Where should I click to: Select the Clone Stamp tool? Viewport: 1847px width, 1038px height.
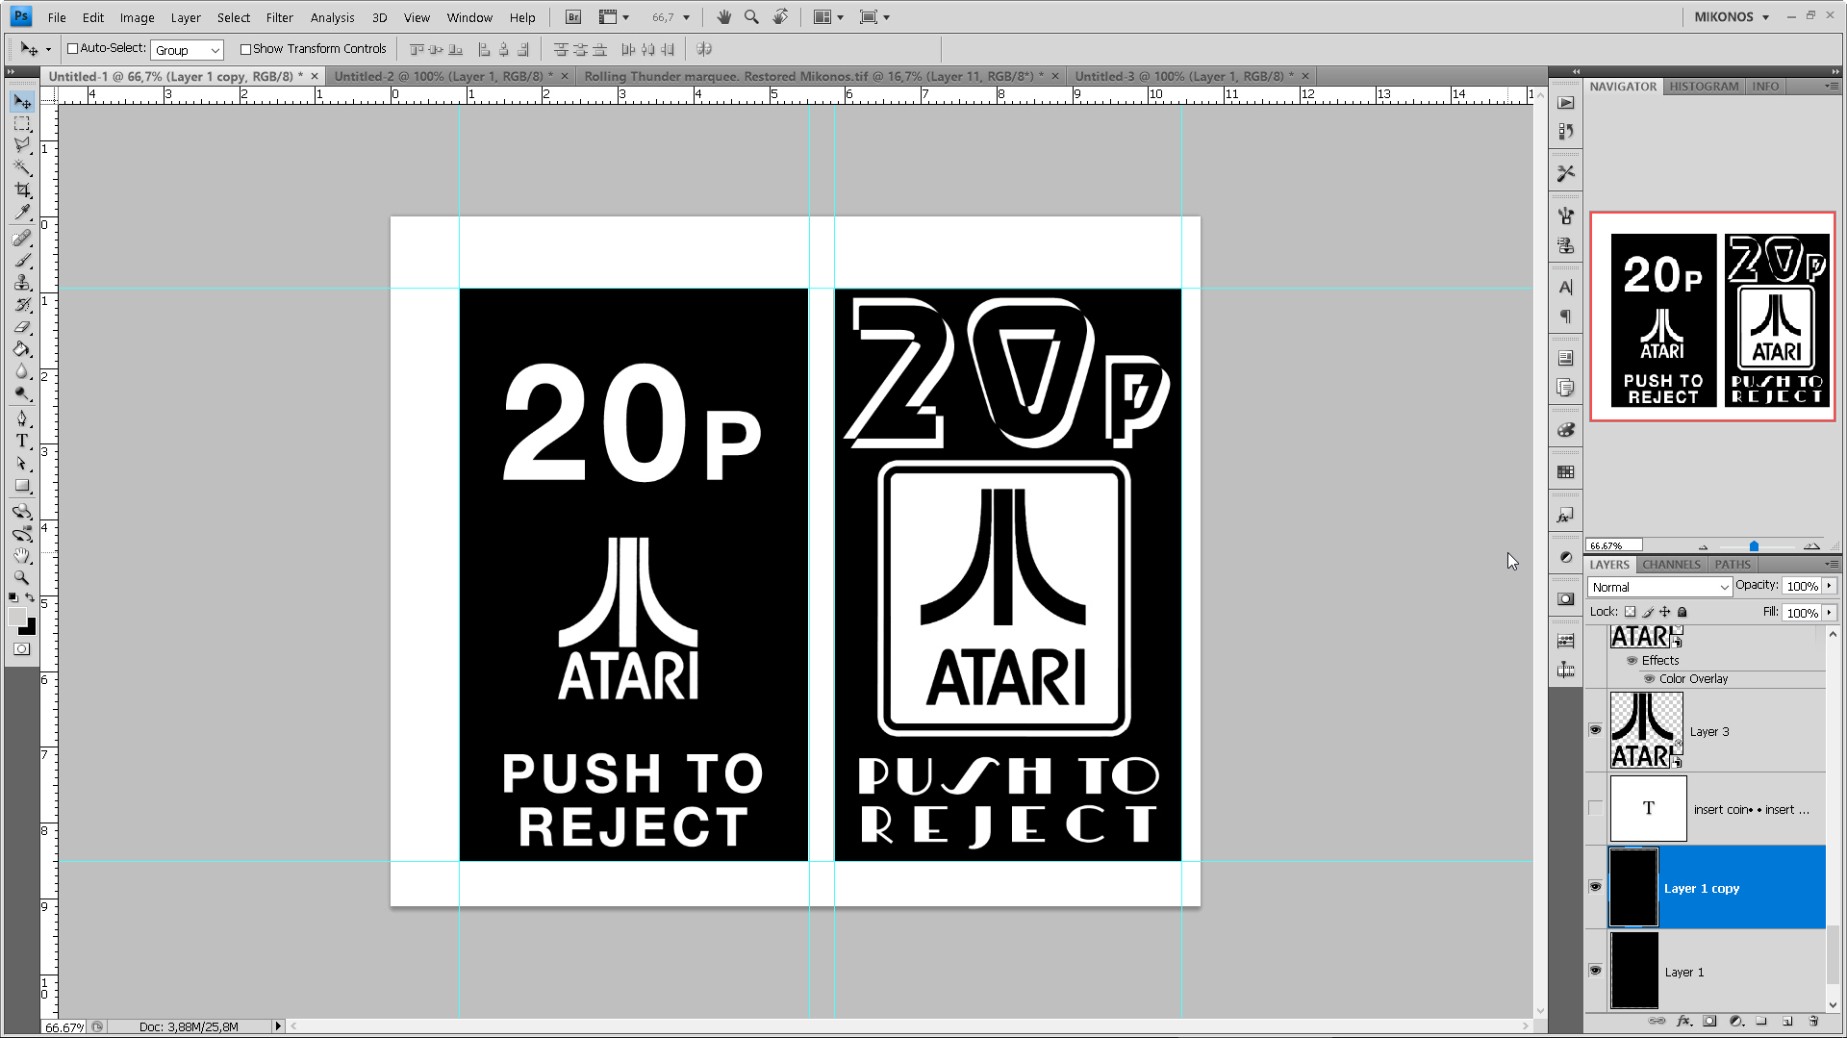[x=22, y=282]
